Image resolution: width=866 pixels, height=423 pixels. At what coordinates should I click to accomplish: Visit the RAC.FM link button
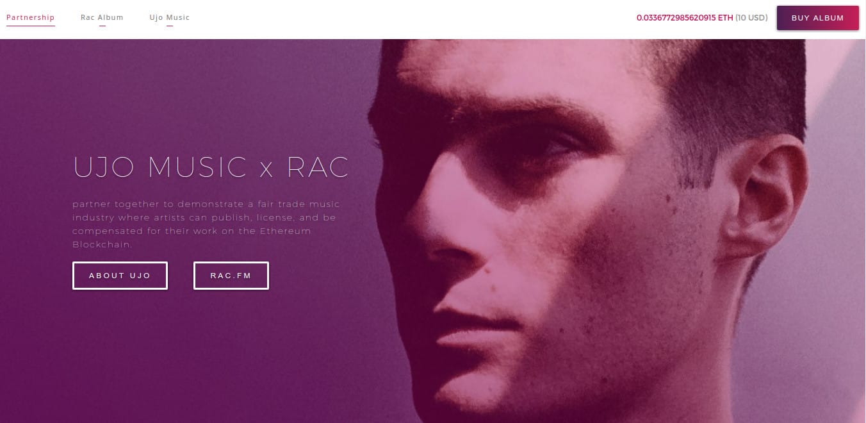231,276
